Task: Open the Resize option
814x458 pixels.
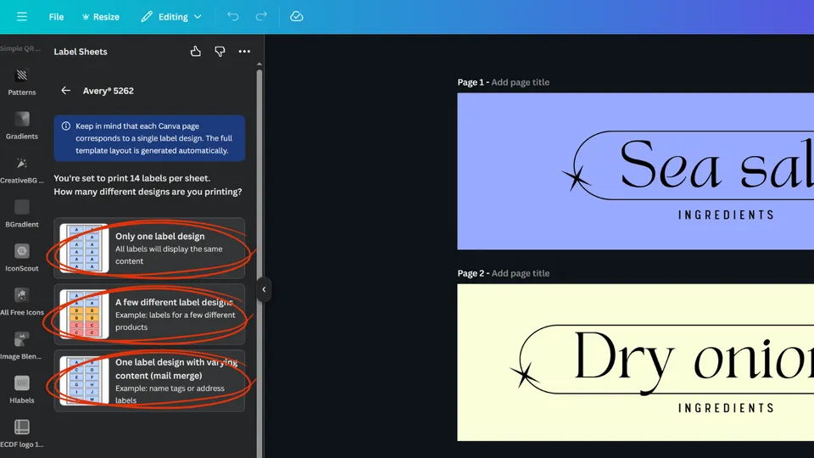Action: click(x=101, y=17)
